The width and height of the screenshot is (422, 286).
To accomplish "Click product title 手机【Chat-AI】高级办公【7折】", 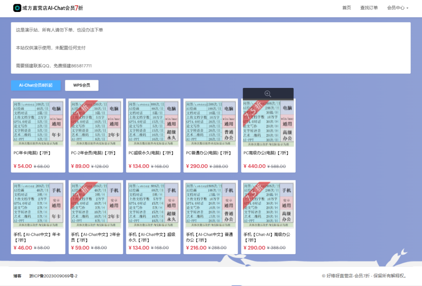I will pos(267,237).
